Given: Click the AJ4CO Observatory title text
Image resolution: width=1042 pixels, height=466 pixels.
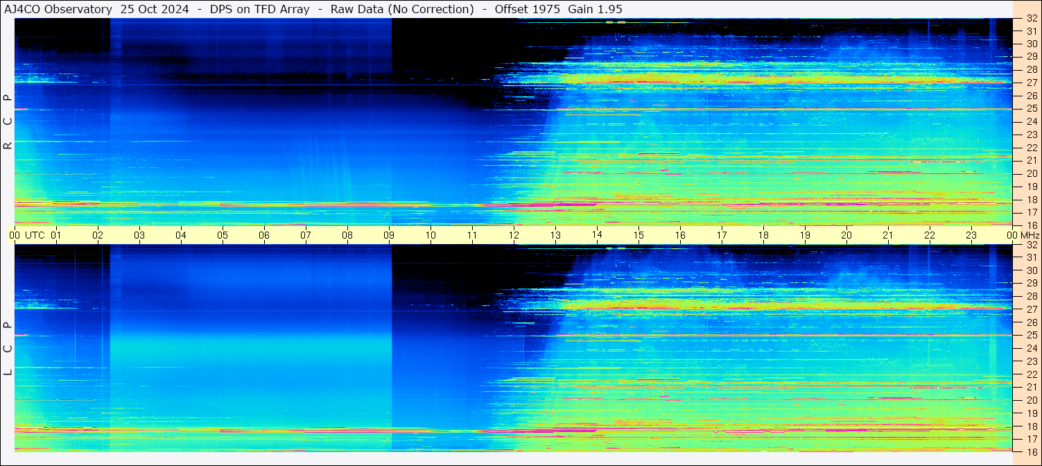Looking at the screenshot, I should coord(58,9).
